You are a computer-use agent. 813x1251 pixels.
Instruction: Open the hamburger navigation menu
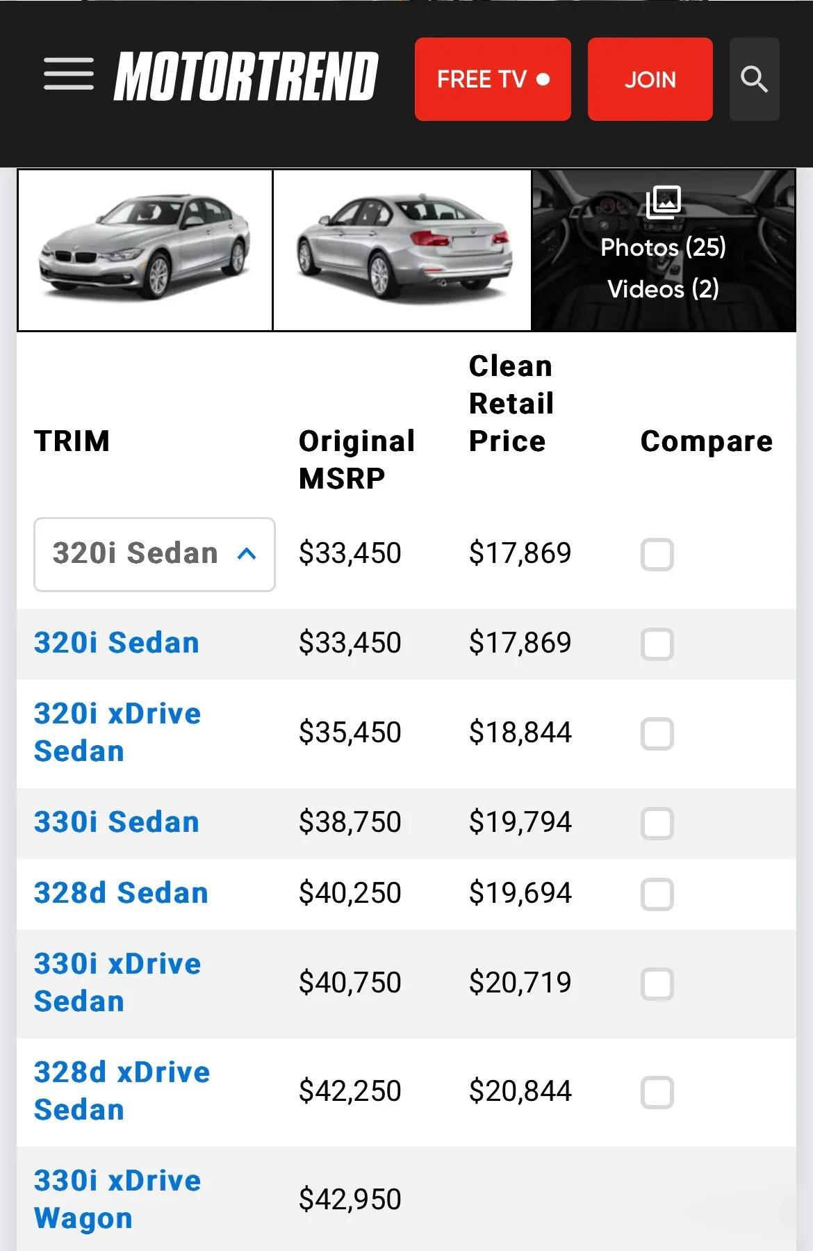coord(69,74)
